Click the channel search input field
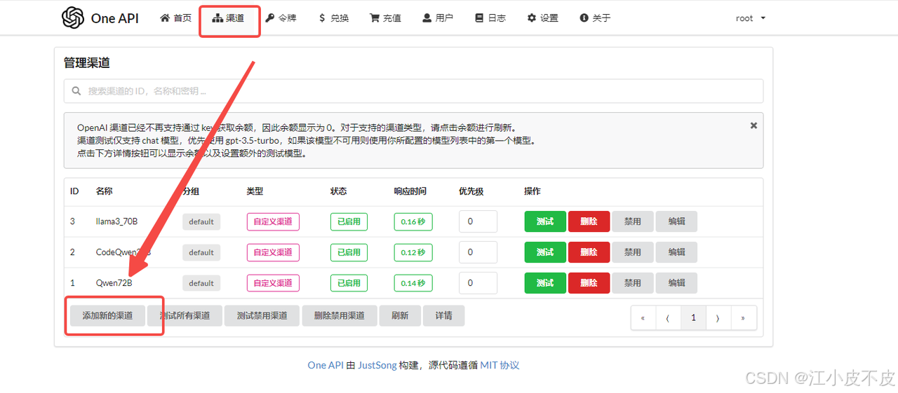The height and width of the screenshot is (393, 898). point(413,91)
